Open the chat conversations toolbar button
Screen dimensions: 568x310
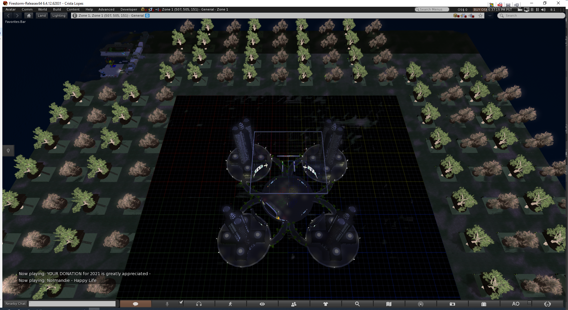pyautogui.click(x=136, y=304)
